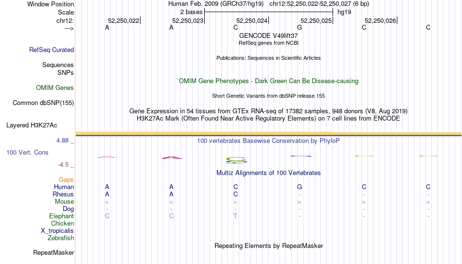Click the GTEx Gene Expression track title
Screen dimensions: 462x264
[x=268, y=111]
